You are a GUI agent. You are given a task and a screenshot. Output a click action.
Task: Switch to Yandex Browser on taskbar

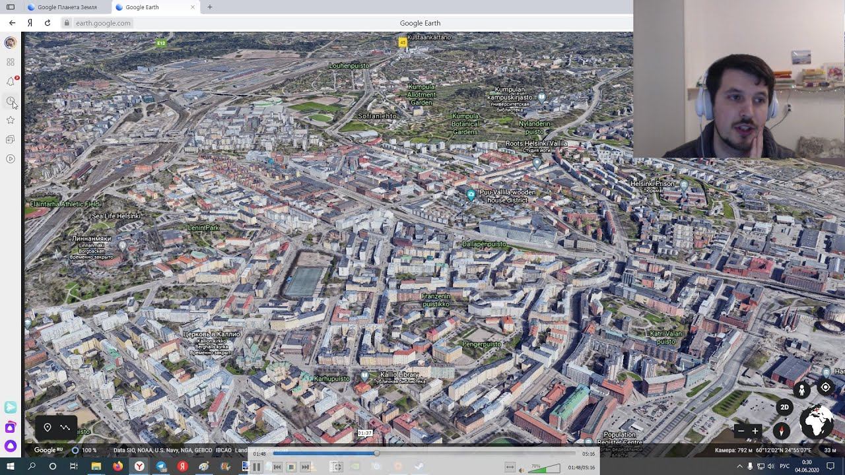[139, 466]
